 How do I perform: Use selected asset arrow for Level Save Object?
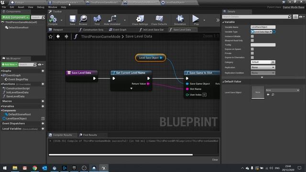click(x=268, y=95)
